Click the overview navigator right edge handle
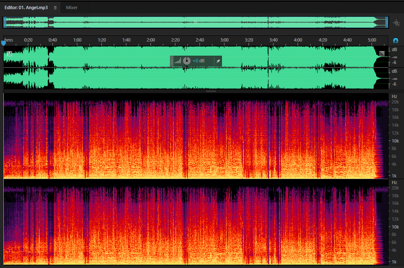The image size is (404, 268). coord(387,22)
